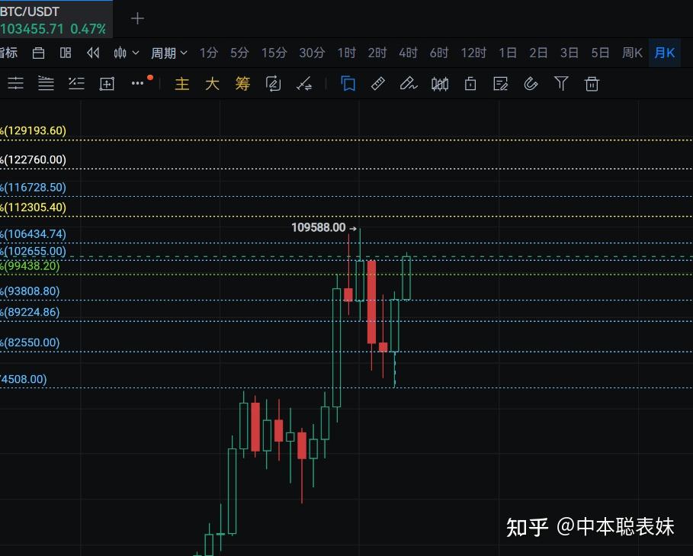Click the 0.47% change value

click(x=88, y=29)
